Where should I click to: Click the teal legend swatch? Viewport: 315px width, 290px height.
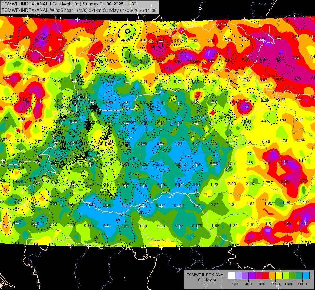[299, 276]
